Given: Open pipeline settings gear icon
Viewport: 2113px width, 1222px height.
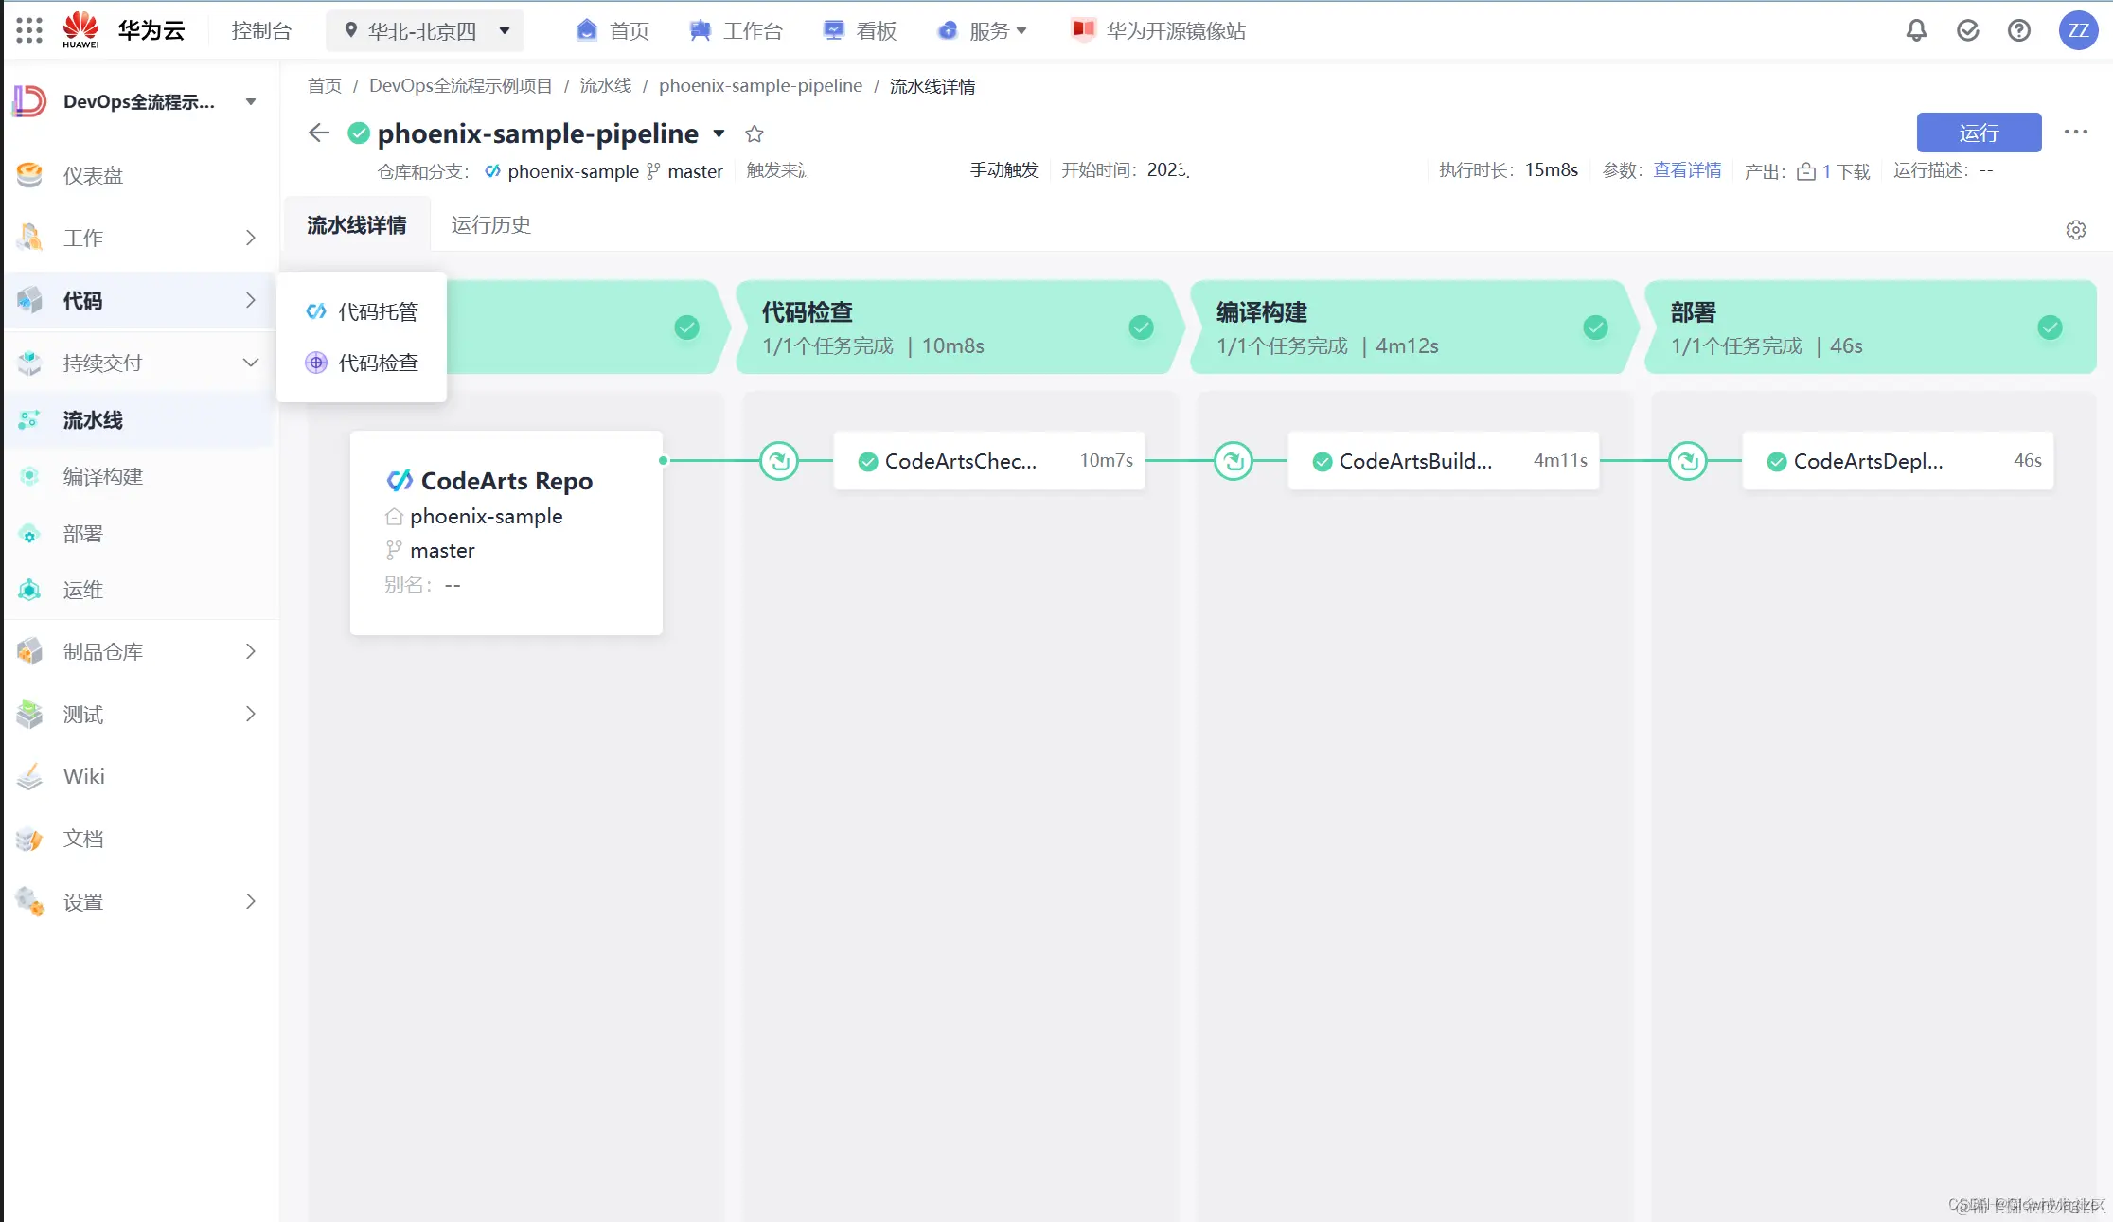Looking at the screenshot, I should pyautogui.click(x=2075, y=230).
